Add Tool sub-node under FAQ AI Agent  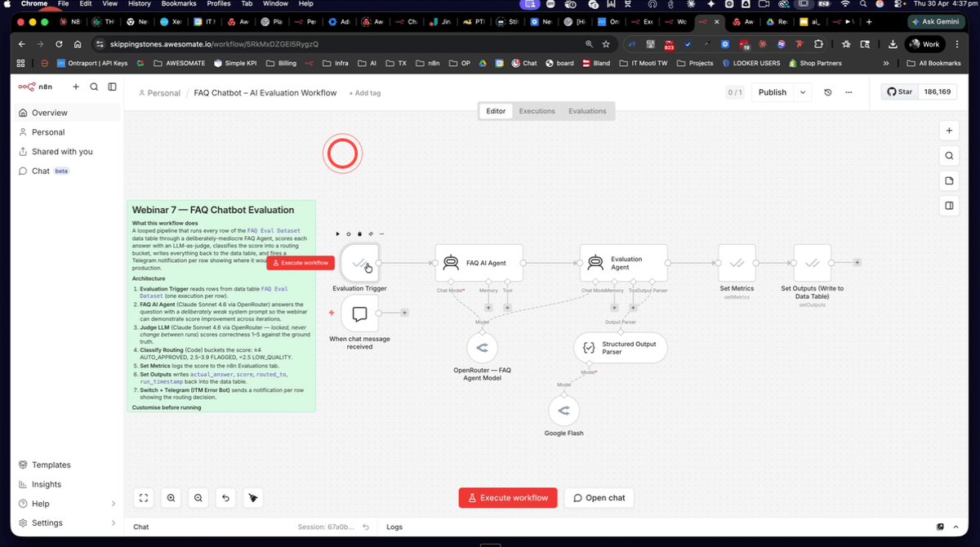point(507,308)
